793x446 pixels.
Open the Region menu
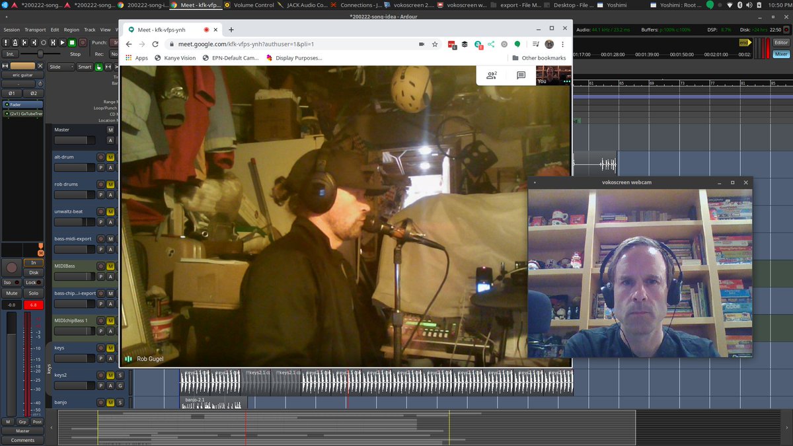point(71,30)
